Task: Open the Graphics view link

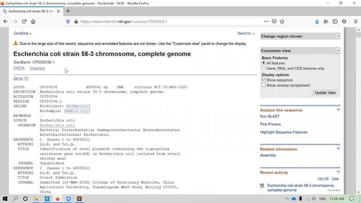Action: [x=37, y=68]
